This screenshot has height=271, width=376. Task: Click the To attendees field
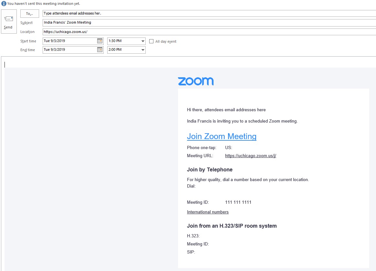click(209, 14)
